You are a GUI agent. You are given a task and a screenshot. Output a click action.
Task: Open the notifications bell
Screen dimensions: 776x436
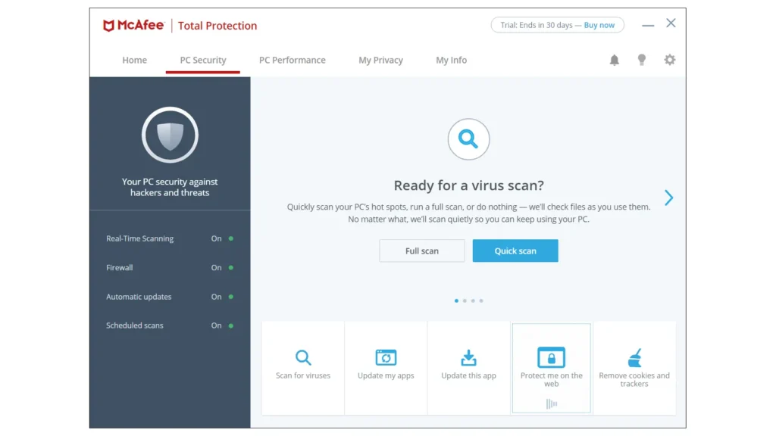tap(615, 60)
